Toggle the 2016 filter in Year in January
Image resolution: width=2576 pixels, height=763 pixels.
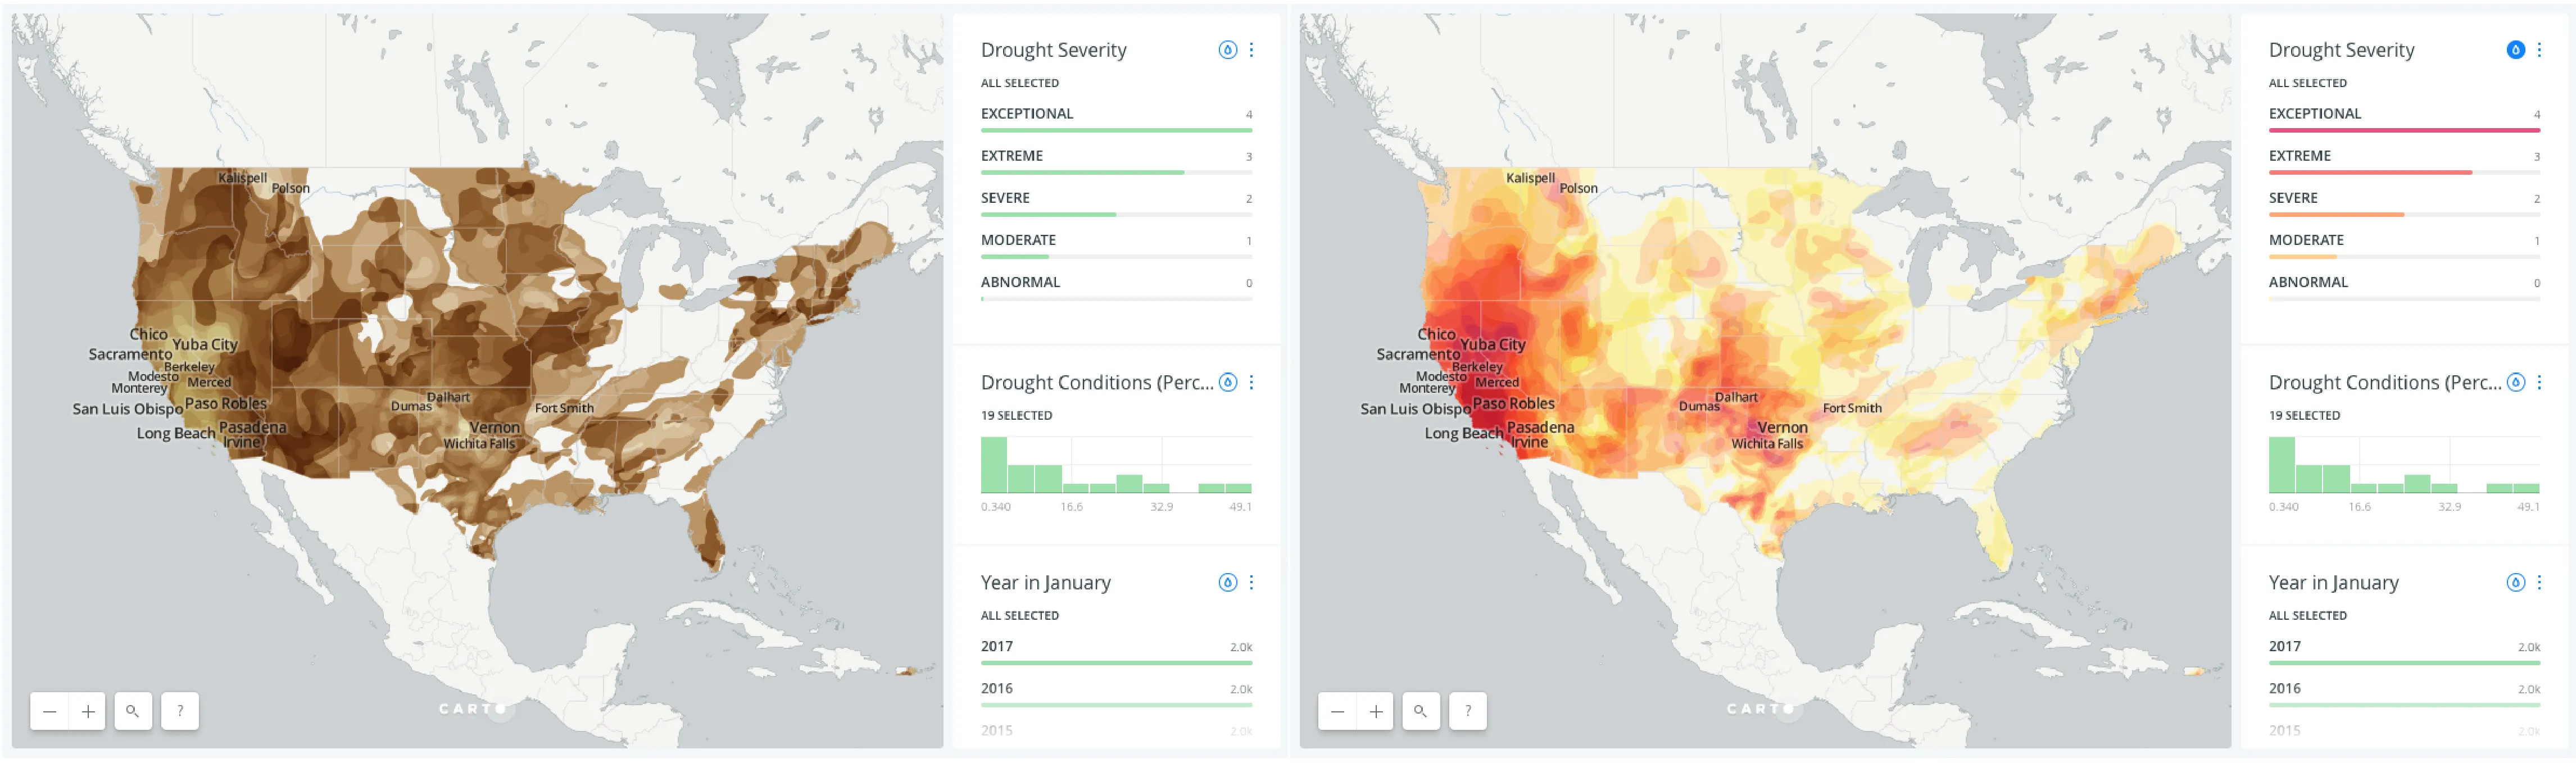(996, 688)
